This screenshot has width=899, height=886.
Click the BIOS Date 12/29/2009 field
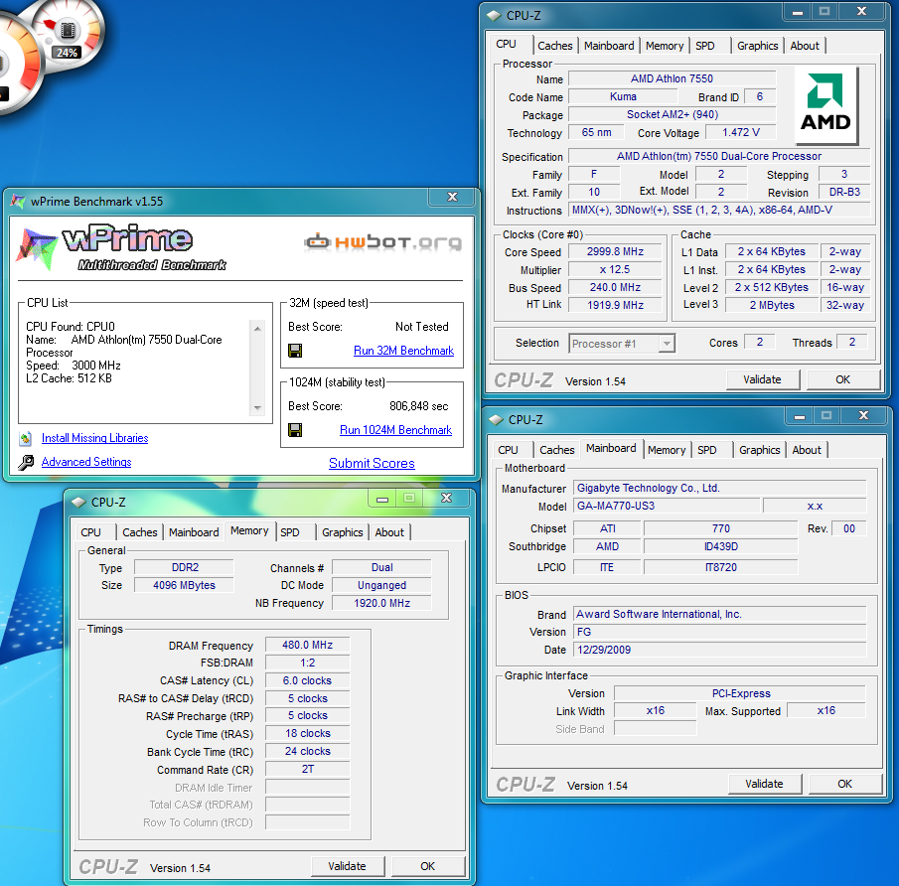pyautogui.click(x=719, y=650)
